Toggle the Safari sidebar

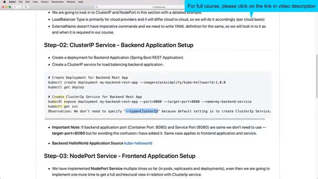click(26, 7)
